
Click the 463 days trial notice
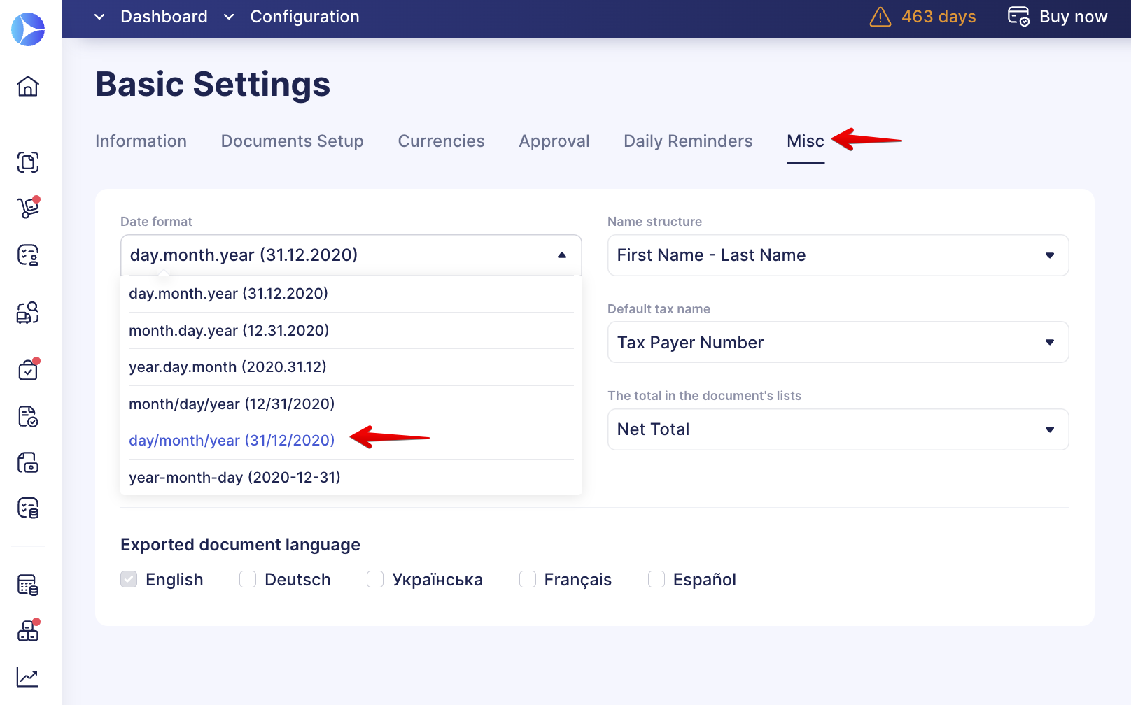click(939, 17)
